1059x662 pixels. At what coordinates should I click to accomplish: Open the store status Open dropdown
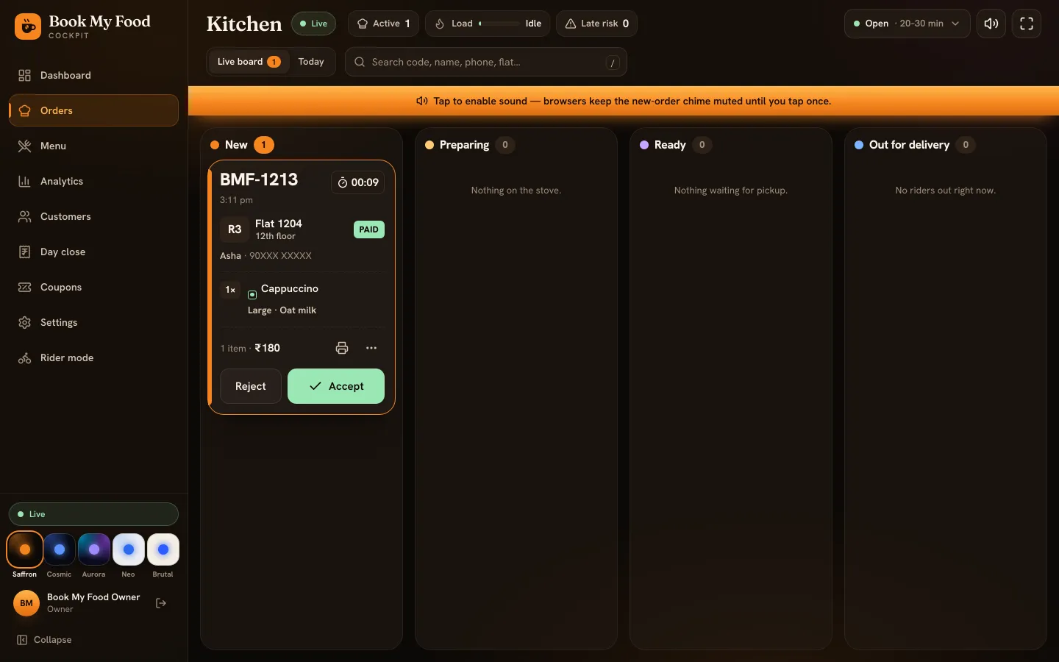908,24
